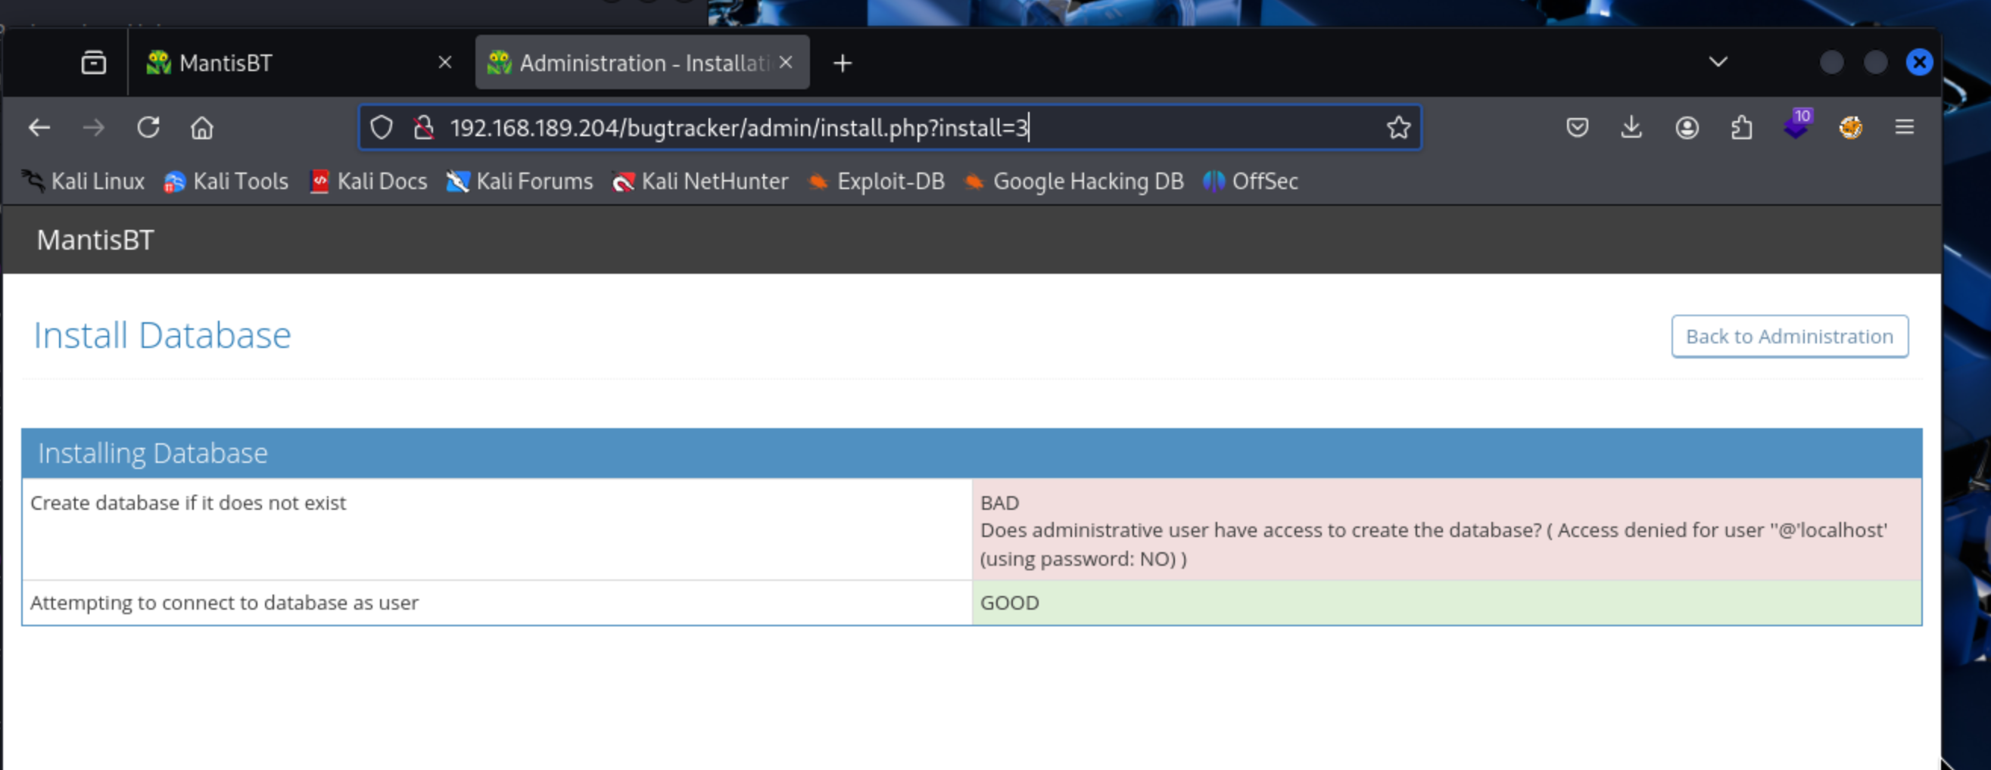The image size is (1991, 770).
Task: Open the Kali Tools bookmark
Action: (x=226, y=182)
